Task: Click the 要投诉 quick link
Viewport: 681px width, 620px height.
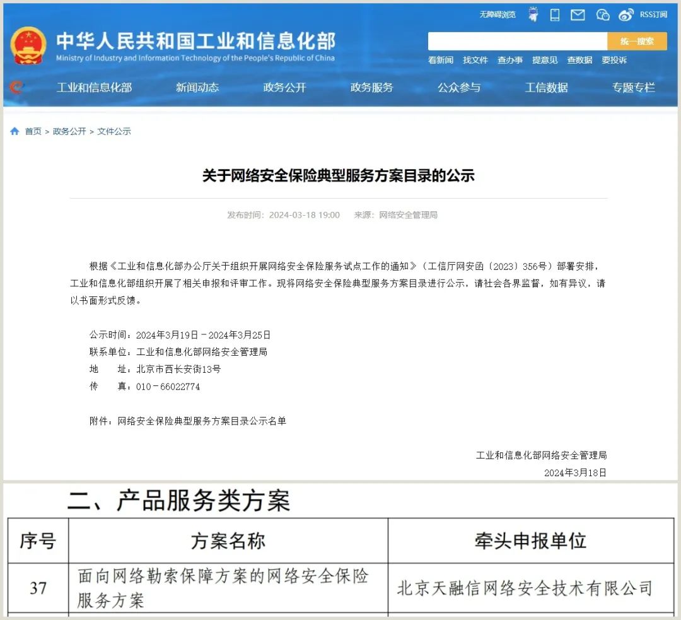Action: click(x=614, y=60)
